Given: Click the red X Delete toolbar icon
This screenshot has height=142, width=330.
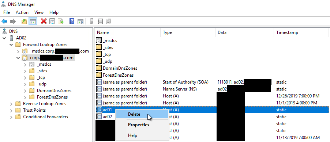Looking at the screenshot, I should coord(44,21).
